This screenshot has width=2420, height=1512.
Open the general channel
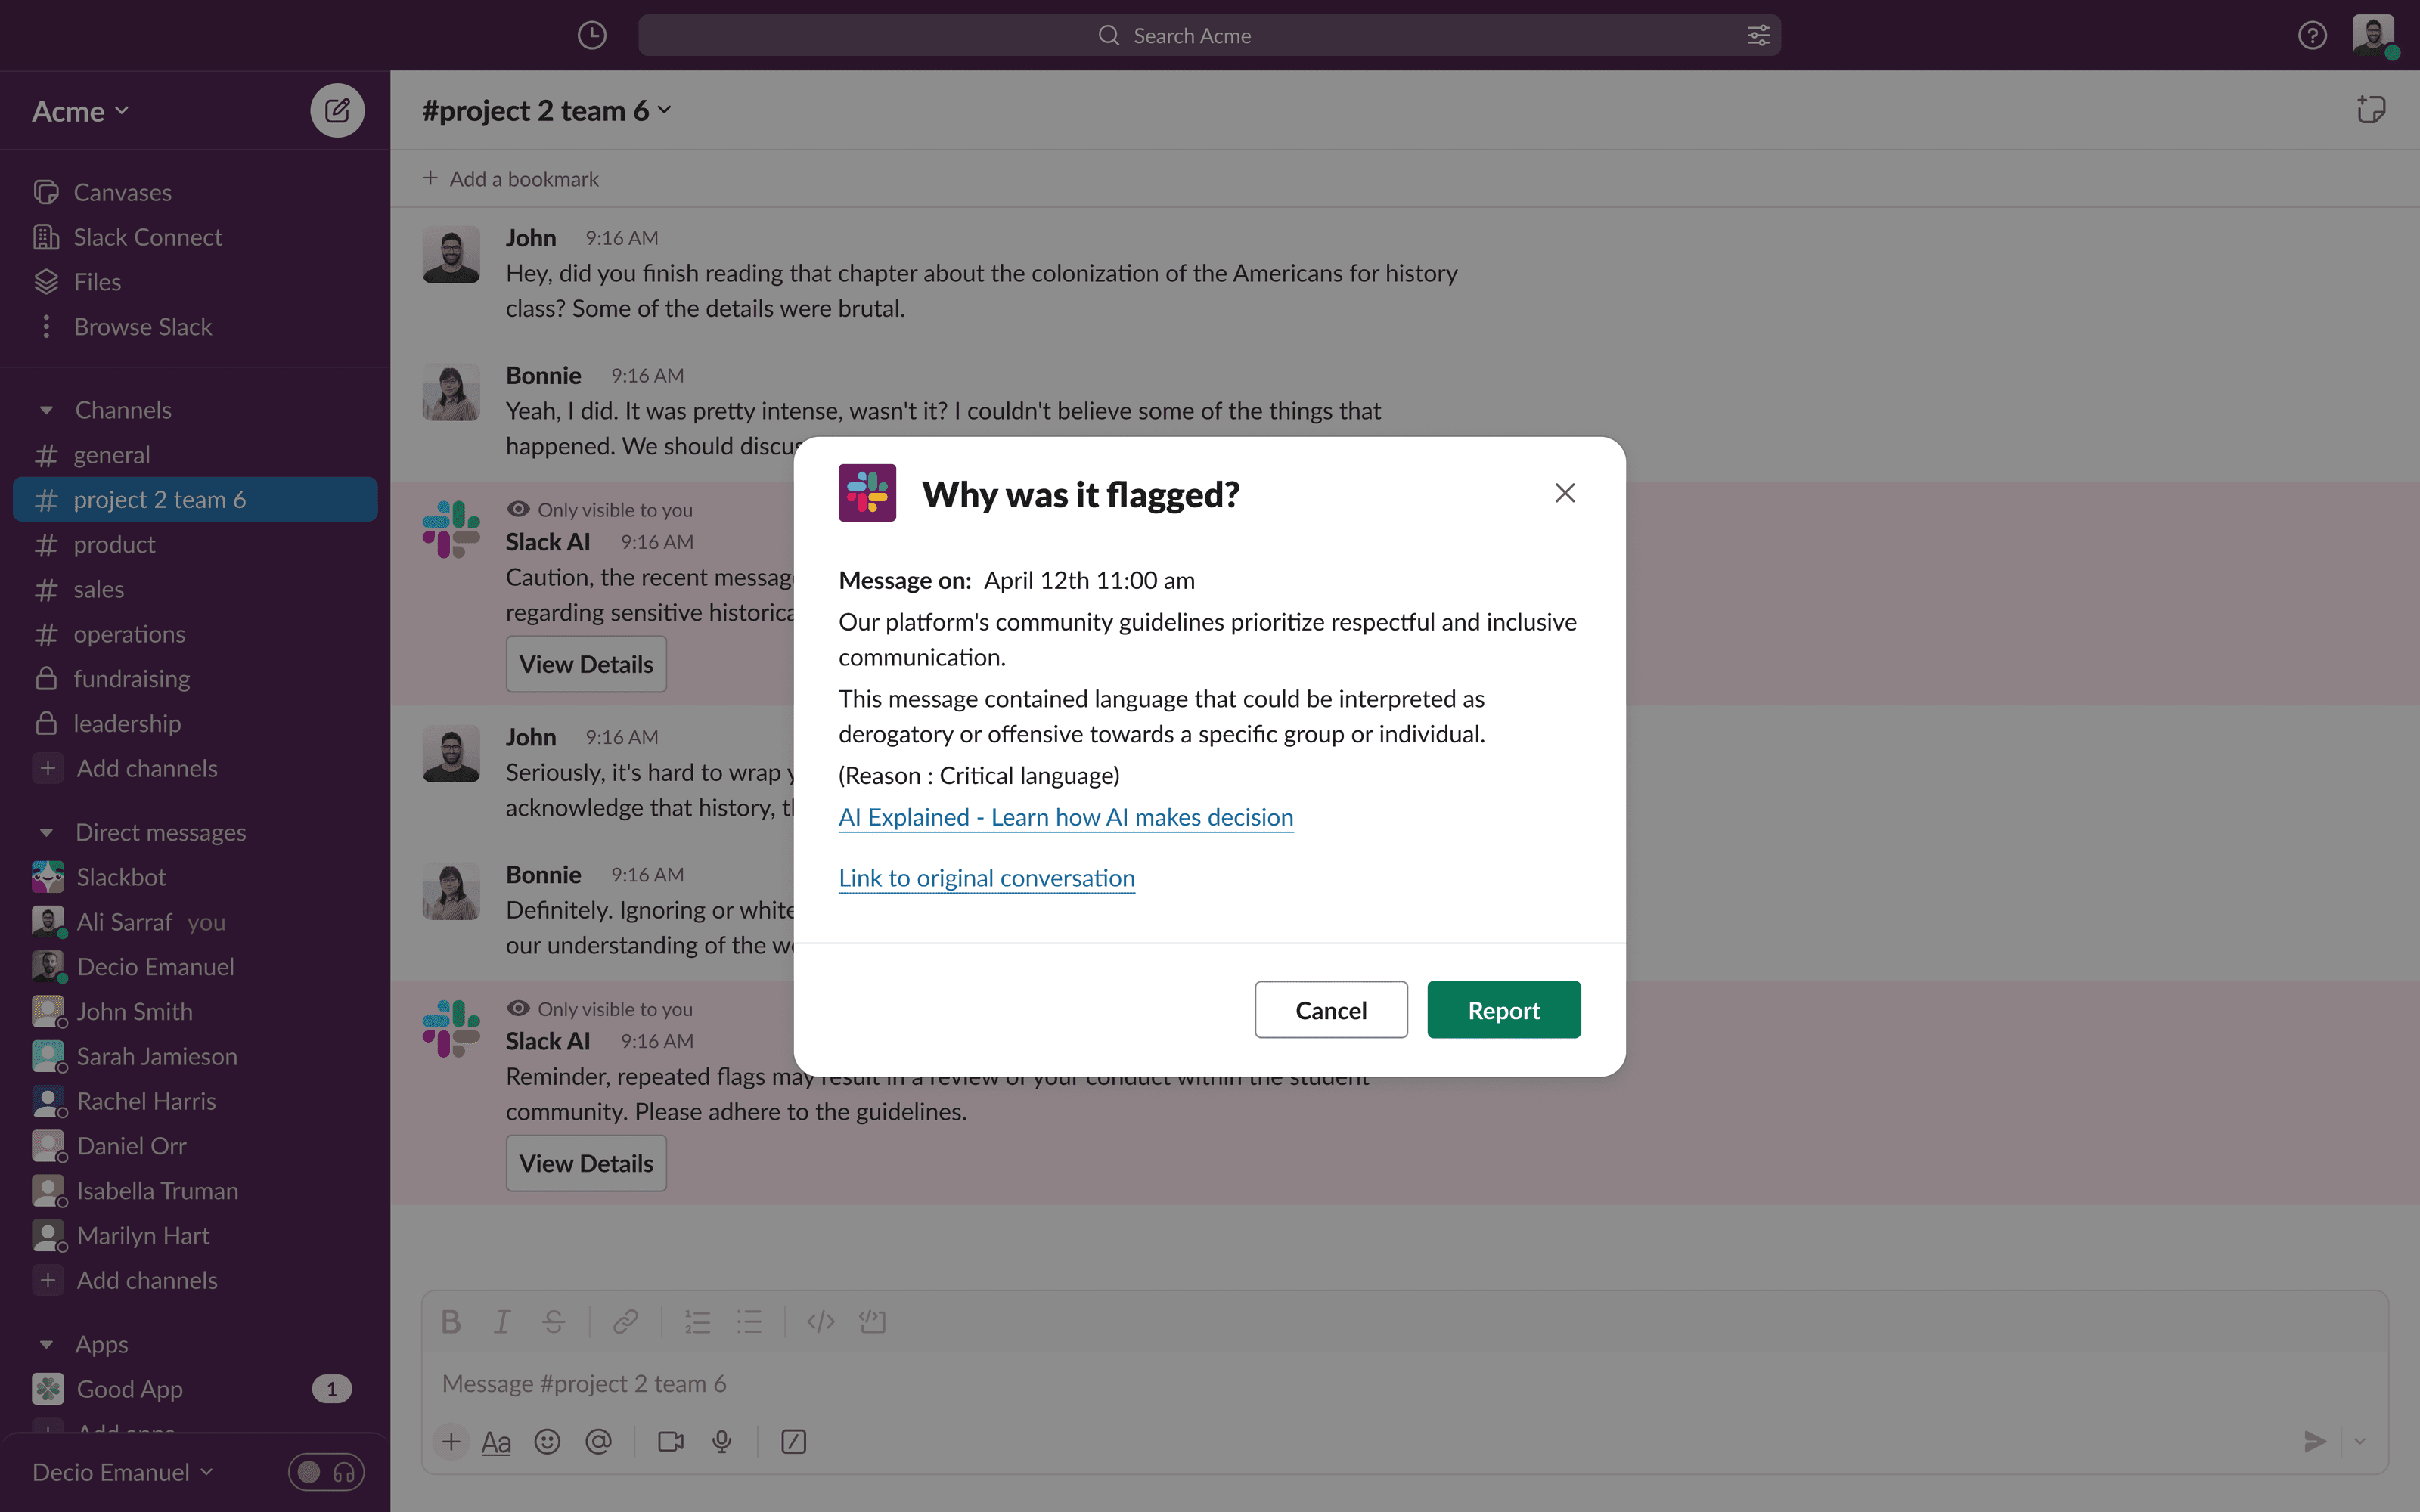coord(111,455)
